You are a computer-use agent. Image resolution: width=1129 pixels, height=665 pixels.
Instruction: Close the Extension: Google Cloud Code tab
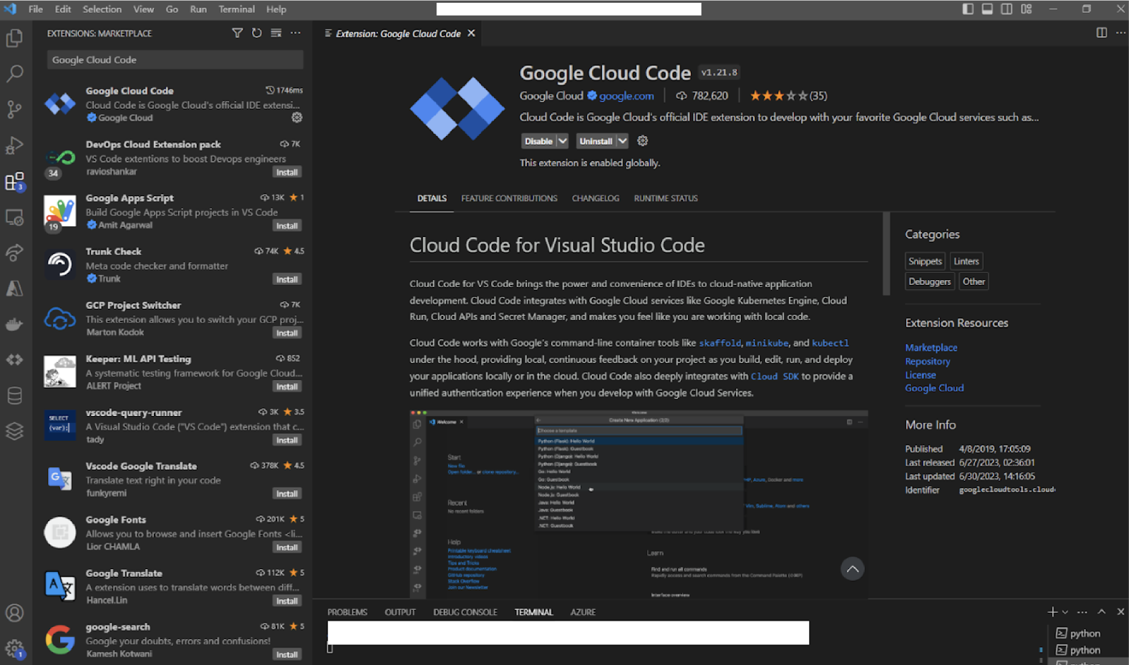(x=471, y=33)
